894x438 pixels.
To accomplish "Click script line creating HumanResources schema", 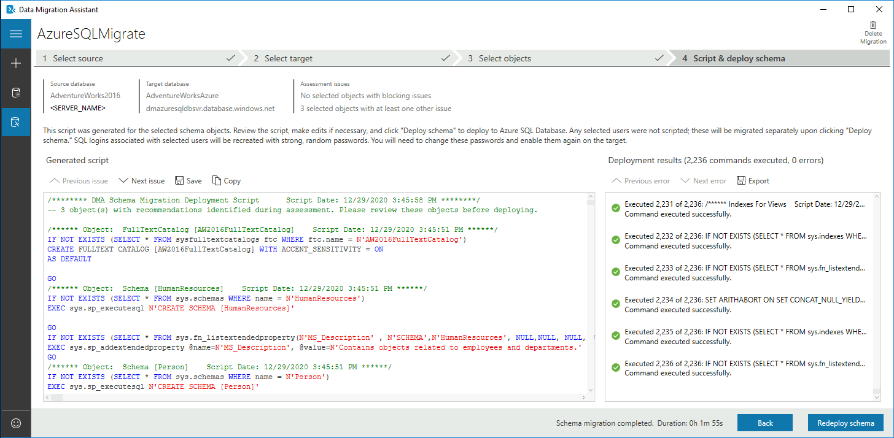I will coord(171,308).
